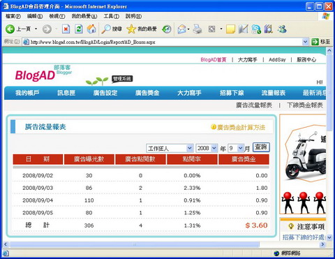Open the 說明 menu
This screenshot has width=335, height=259.
click(x=133, y=16)
